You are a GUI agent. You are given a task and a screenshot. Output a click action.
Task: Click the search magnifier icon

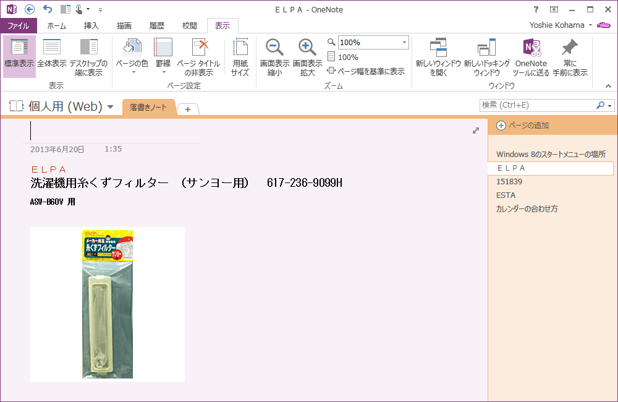(x=600, y=105)
